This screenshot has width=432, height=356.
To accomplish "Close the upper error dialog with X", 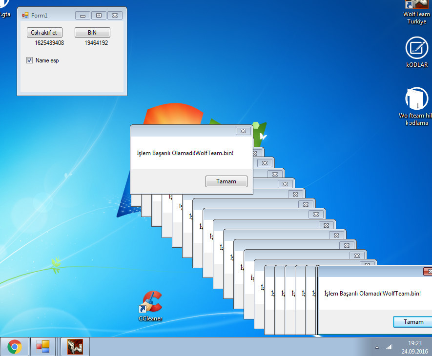I will pos(243,131).
